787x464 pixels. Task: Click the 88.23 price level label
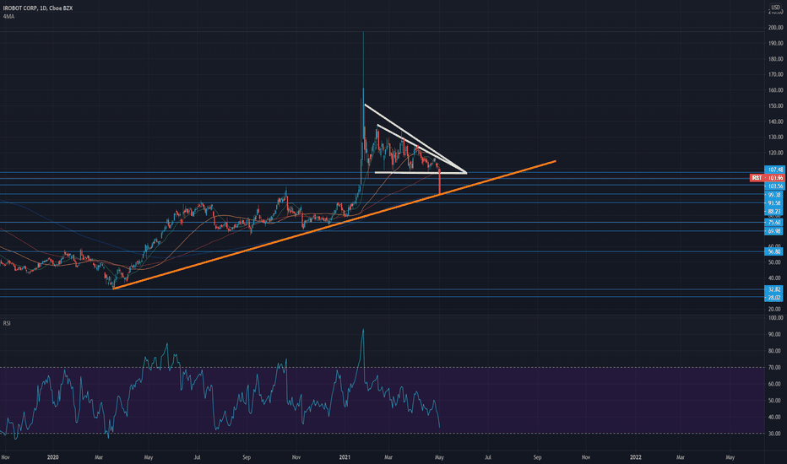tap(774, 211)
